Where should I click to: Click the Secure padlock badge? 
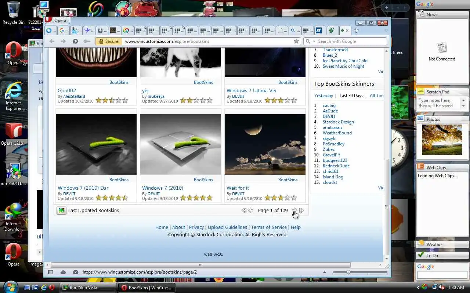tap(108, 41)
